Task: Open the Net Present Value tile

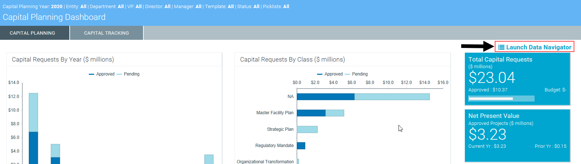Action: [x=518, y=136]
